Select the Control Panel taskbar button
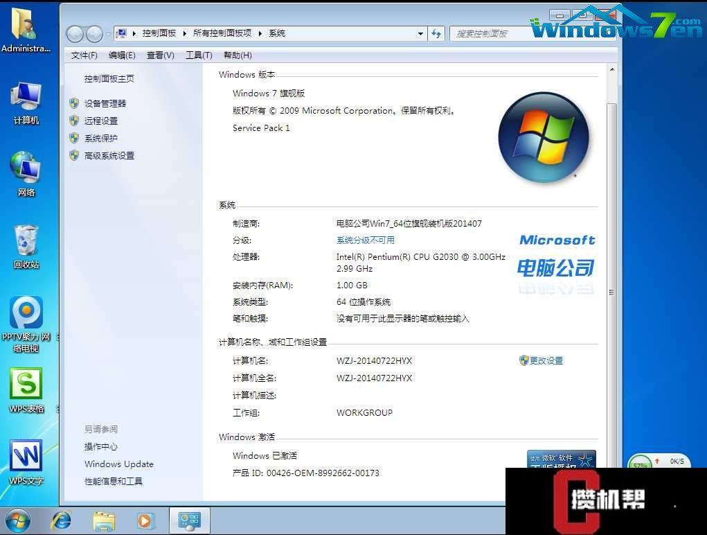This screenshot has height=535, width=707. 189,520
